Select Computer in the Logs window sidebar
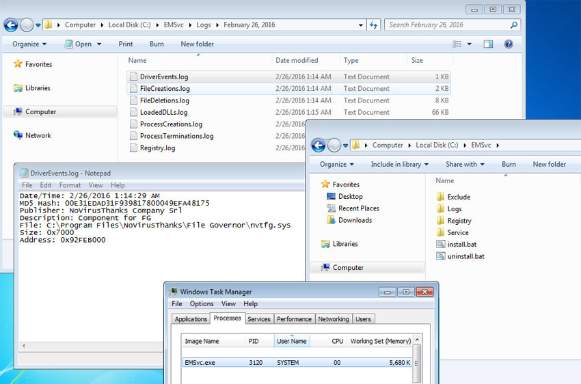The height and width of the screenshot is (384, 581). tap(59, 111)
